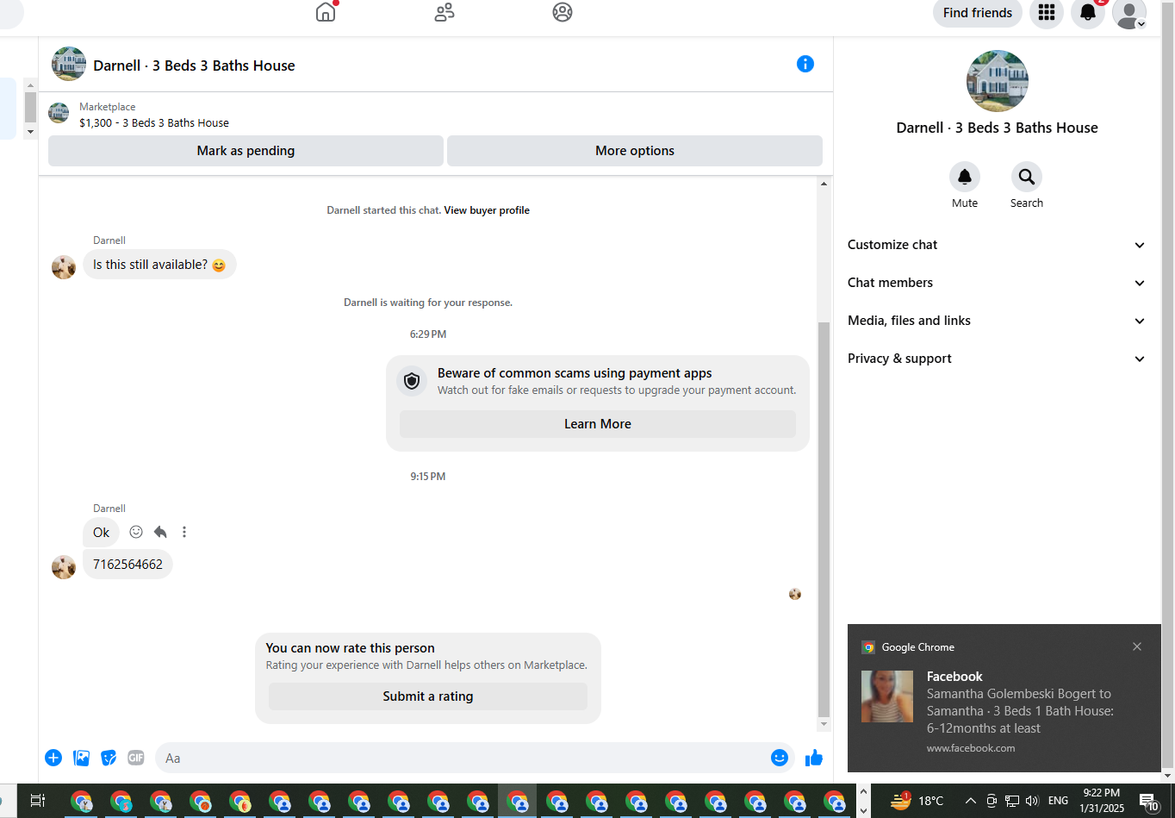This screenshot has width=1175, height=818.
Task: Open the Friends icon in top navigation
Action: (x=445, y=12)
